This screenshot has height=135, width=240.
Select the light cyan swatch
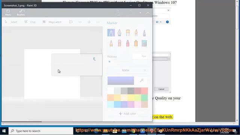click(111, 104)
